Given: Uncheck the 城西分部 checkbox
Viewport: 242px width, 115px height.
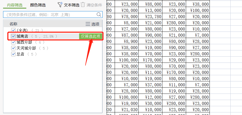Looking at the screenshot, I should click(13, 42).
